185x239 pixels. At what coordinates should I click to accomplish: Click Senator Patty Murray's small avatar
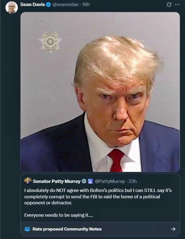28,181
